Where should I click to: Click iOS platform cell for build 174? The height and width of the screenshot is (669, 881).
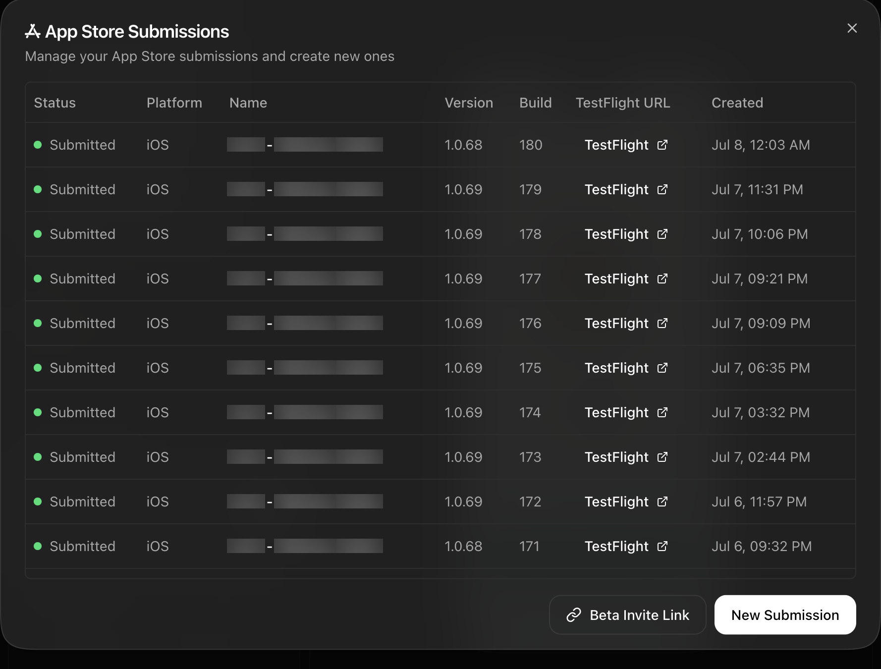coord(158,412)
